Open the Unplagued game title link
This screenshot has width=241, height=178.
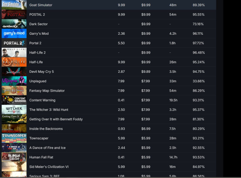tap(38, 81)
